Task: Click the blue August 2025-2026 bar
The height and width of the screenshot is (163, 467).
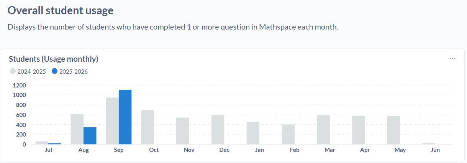Action: (90, 136)
